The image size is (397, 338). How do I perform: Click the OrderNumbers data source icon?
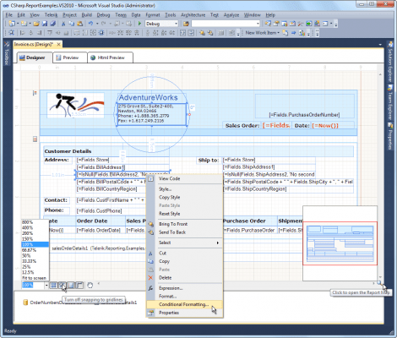tap(25, 303)
